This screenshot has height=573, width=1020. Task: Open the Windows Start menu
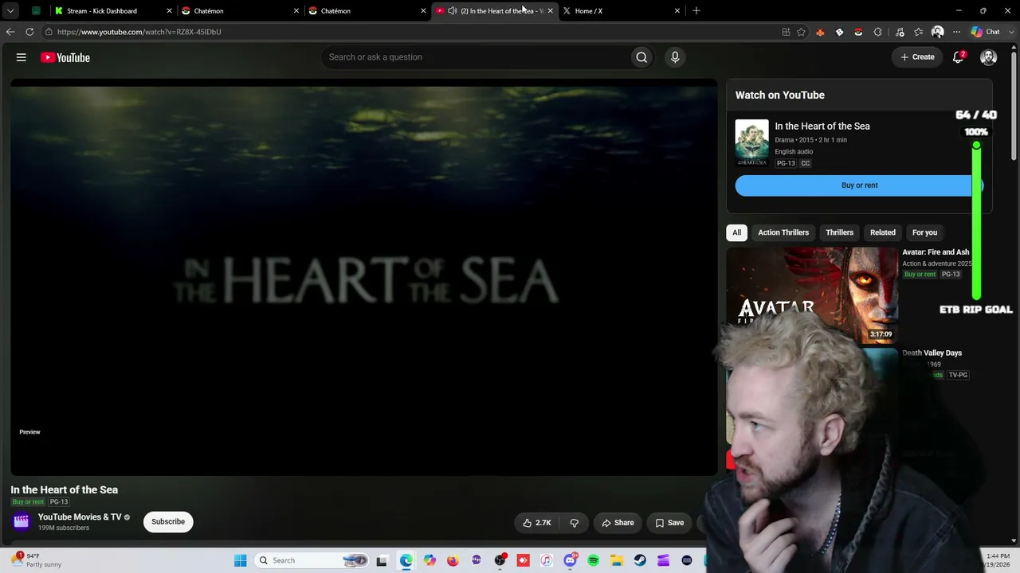point(241,560)
